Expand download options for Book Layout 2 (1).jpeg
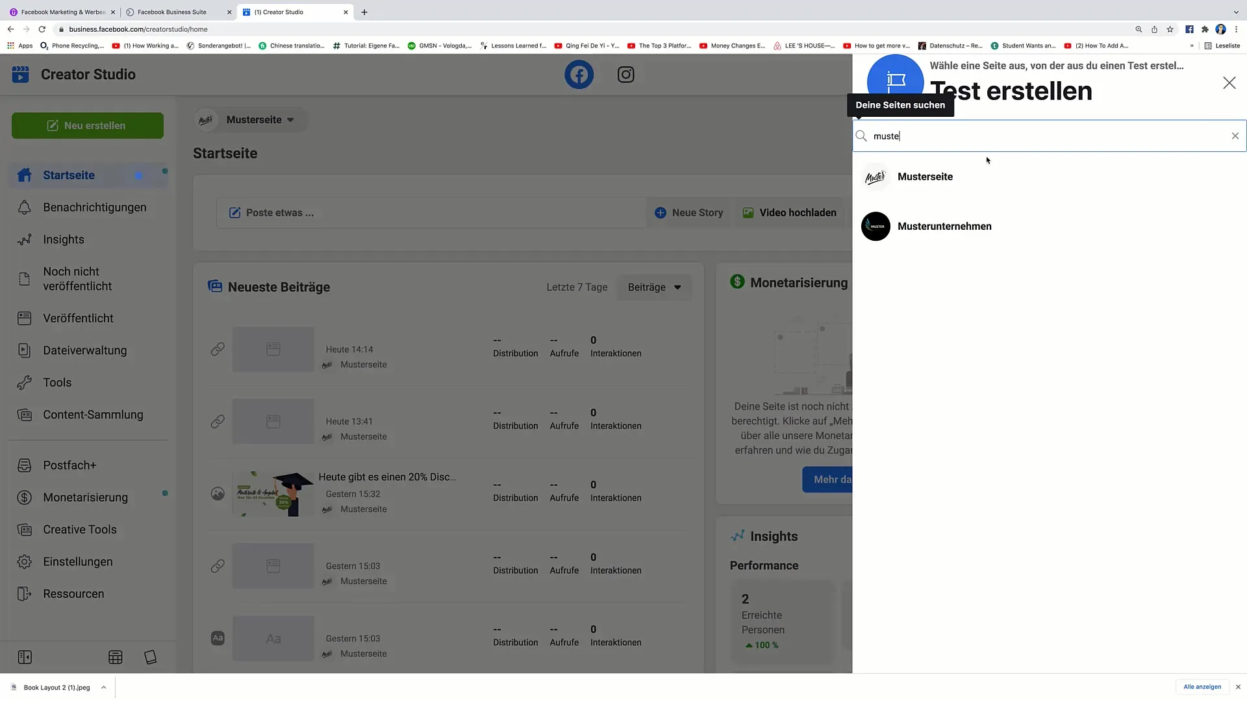 (103, 687)
